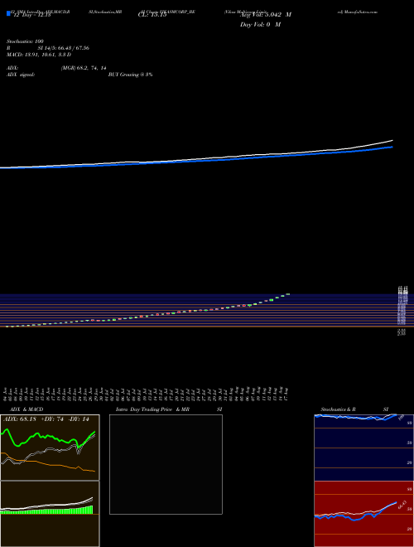Click the 12 Day SMA value text
Screen dimensions: 414x547
31,15
